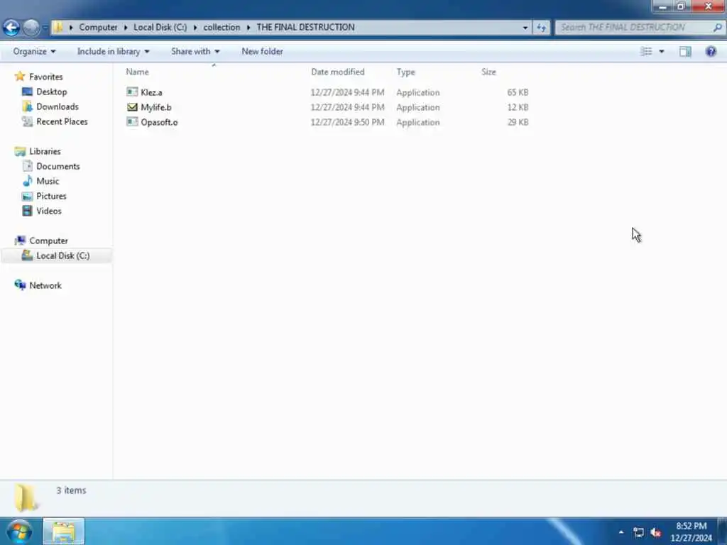Click the muted volume tray icon
Image resolution: width=727 pixels, height=545 pixels.
pyautogui.click(x=655, y=532)
